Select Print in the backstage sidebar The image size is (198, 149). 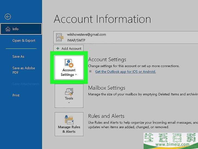pos(16,95)
